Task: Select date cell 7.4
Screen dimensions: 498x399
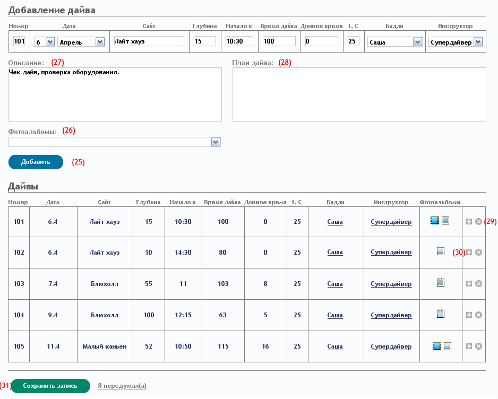Action: [x=53, y=283]
